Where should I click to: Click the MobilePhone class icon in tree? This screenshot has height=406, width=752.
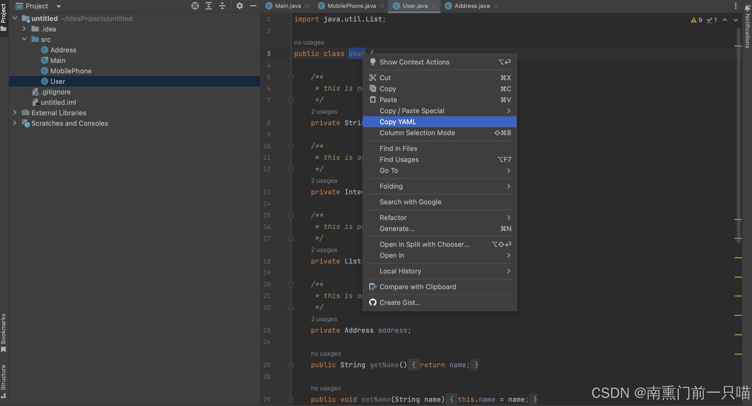(x=44, y=71)
